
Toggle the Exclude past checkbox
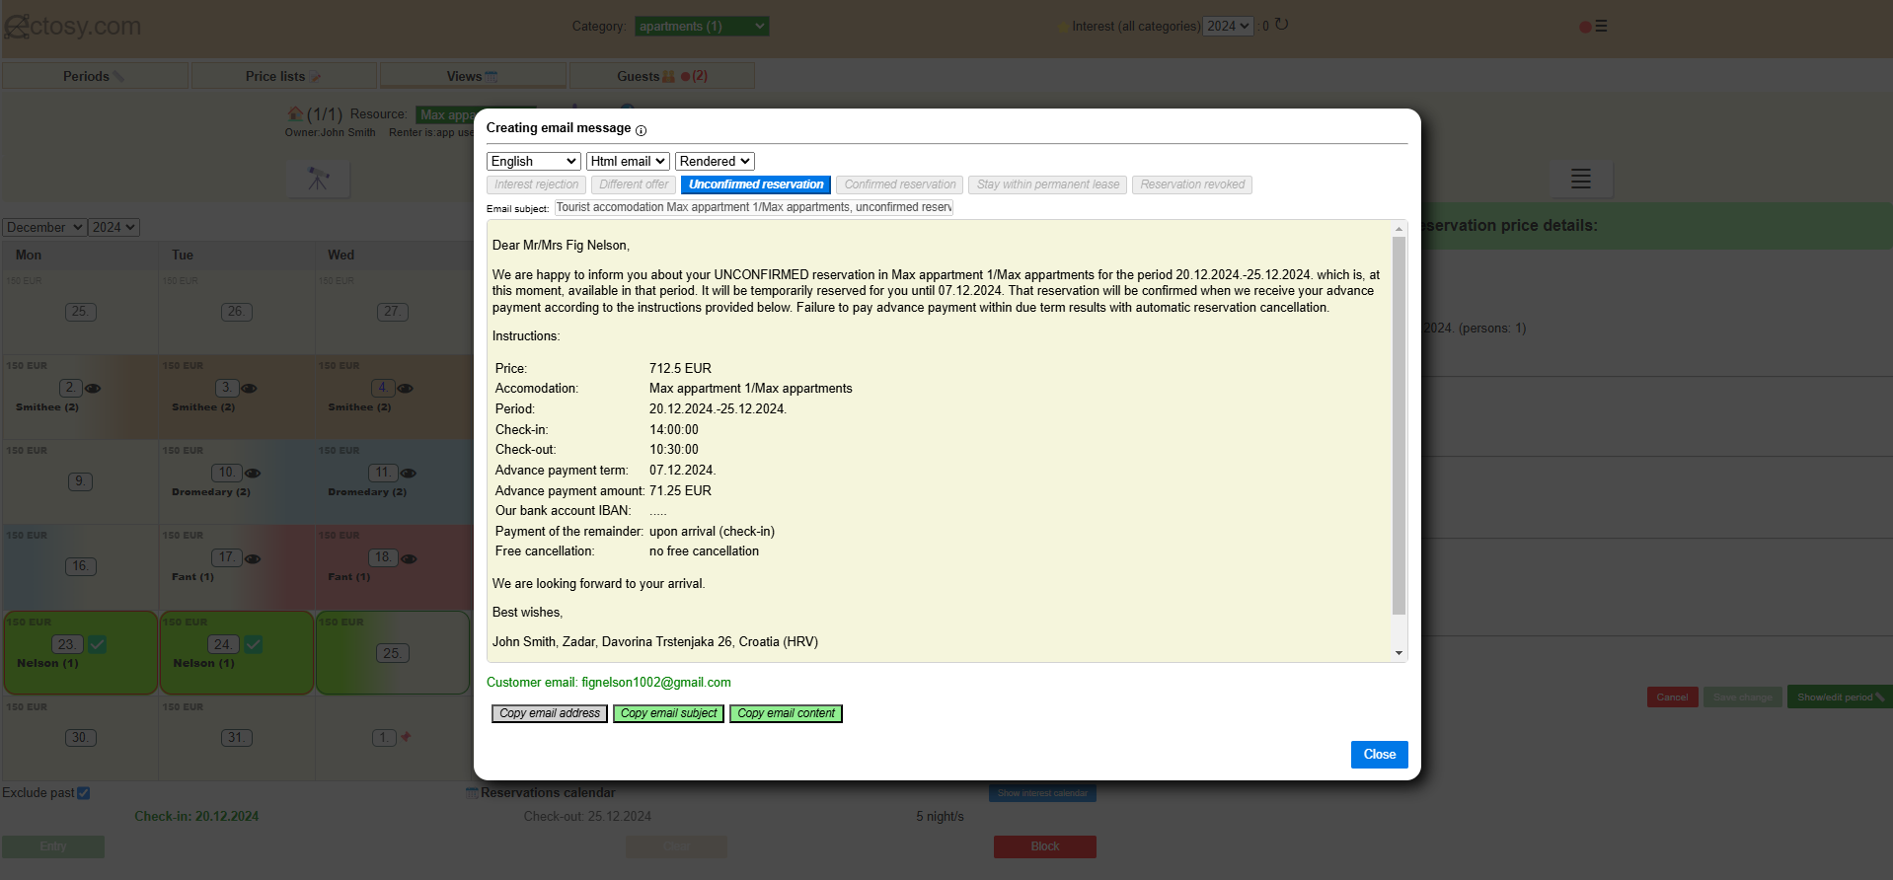coord(84,793)
